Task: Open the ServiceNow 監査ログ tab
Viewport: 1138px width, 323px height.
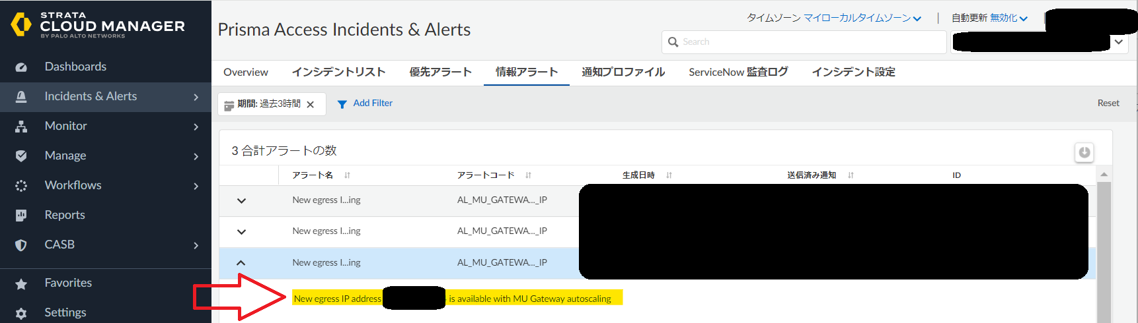Action: [738, 73]
